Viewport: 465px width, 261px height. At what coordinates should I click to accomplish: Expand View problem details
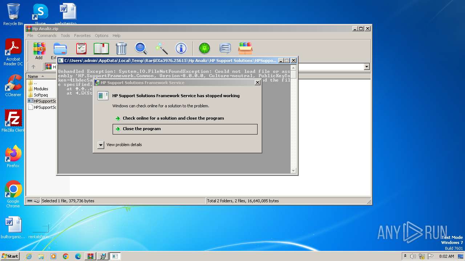click(x=120, y=145)
